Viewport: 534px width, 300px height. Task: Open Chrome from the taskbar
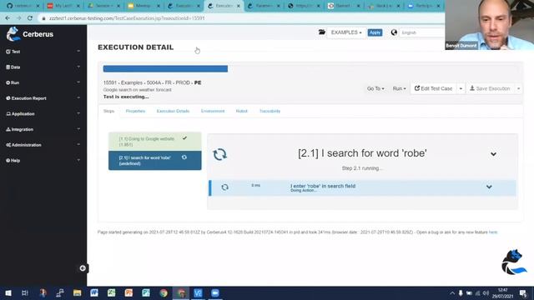[164, 293]
